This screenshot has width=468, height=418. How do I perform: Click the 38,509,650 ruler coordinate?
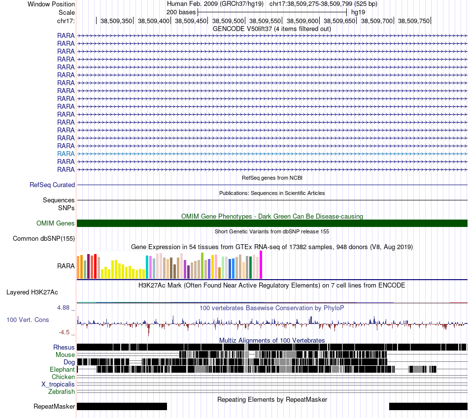(x=339, y=21)
